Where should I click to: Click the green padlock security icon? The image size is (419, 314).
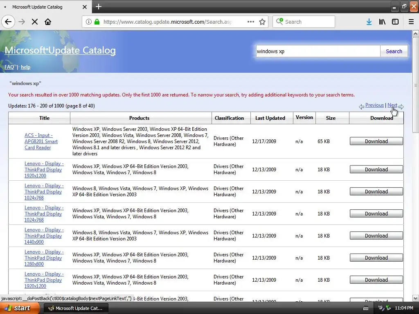(97, 22)
